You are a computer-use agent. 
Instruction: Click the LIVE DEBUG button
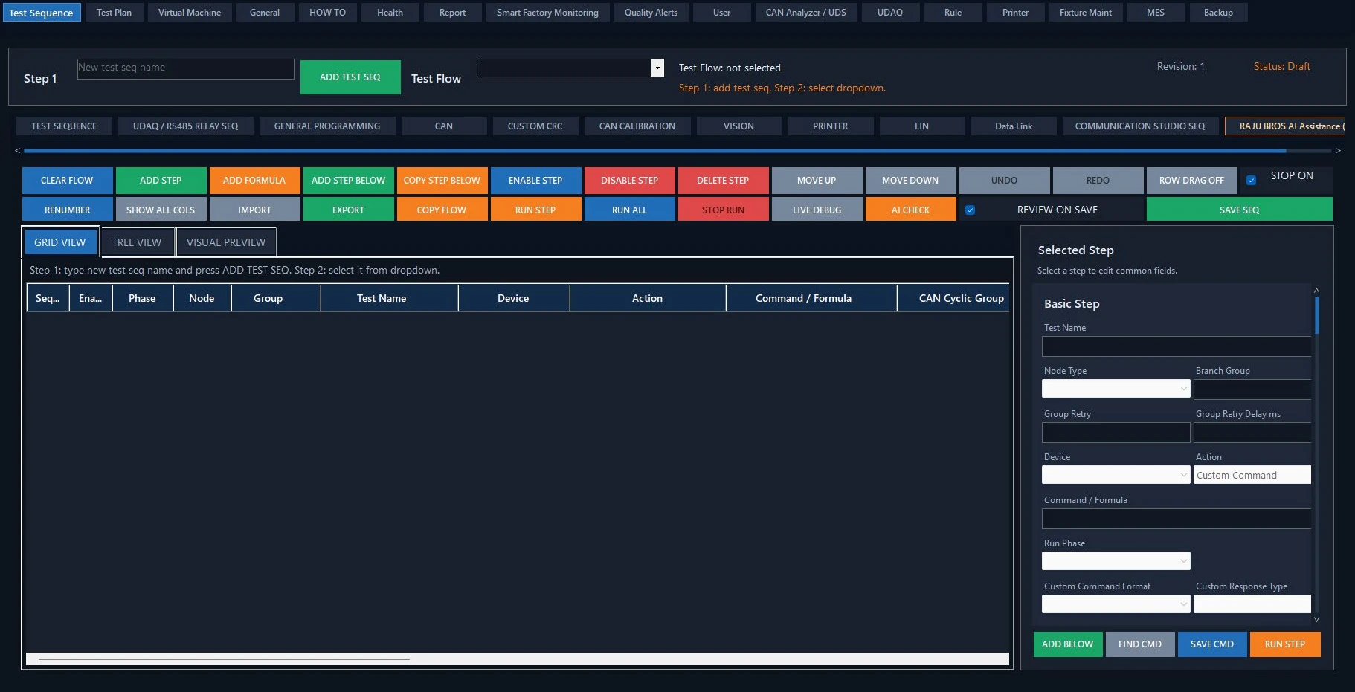tap(817, 210)
